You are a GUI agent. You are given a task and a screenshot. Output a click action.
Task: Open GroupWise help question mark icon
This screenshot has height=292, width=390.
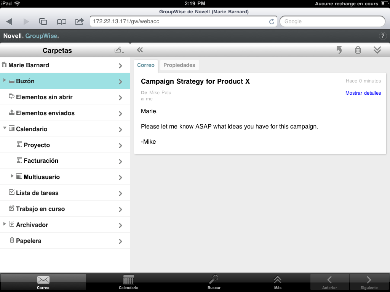[382, 36]
